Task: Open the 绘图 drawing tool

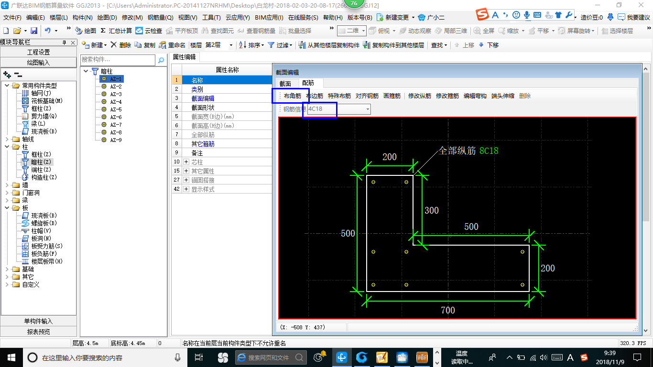Action: pyautogui.click(x=86, y=31)
